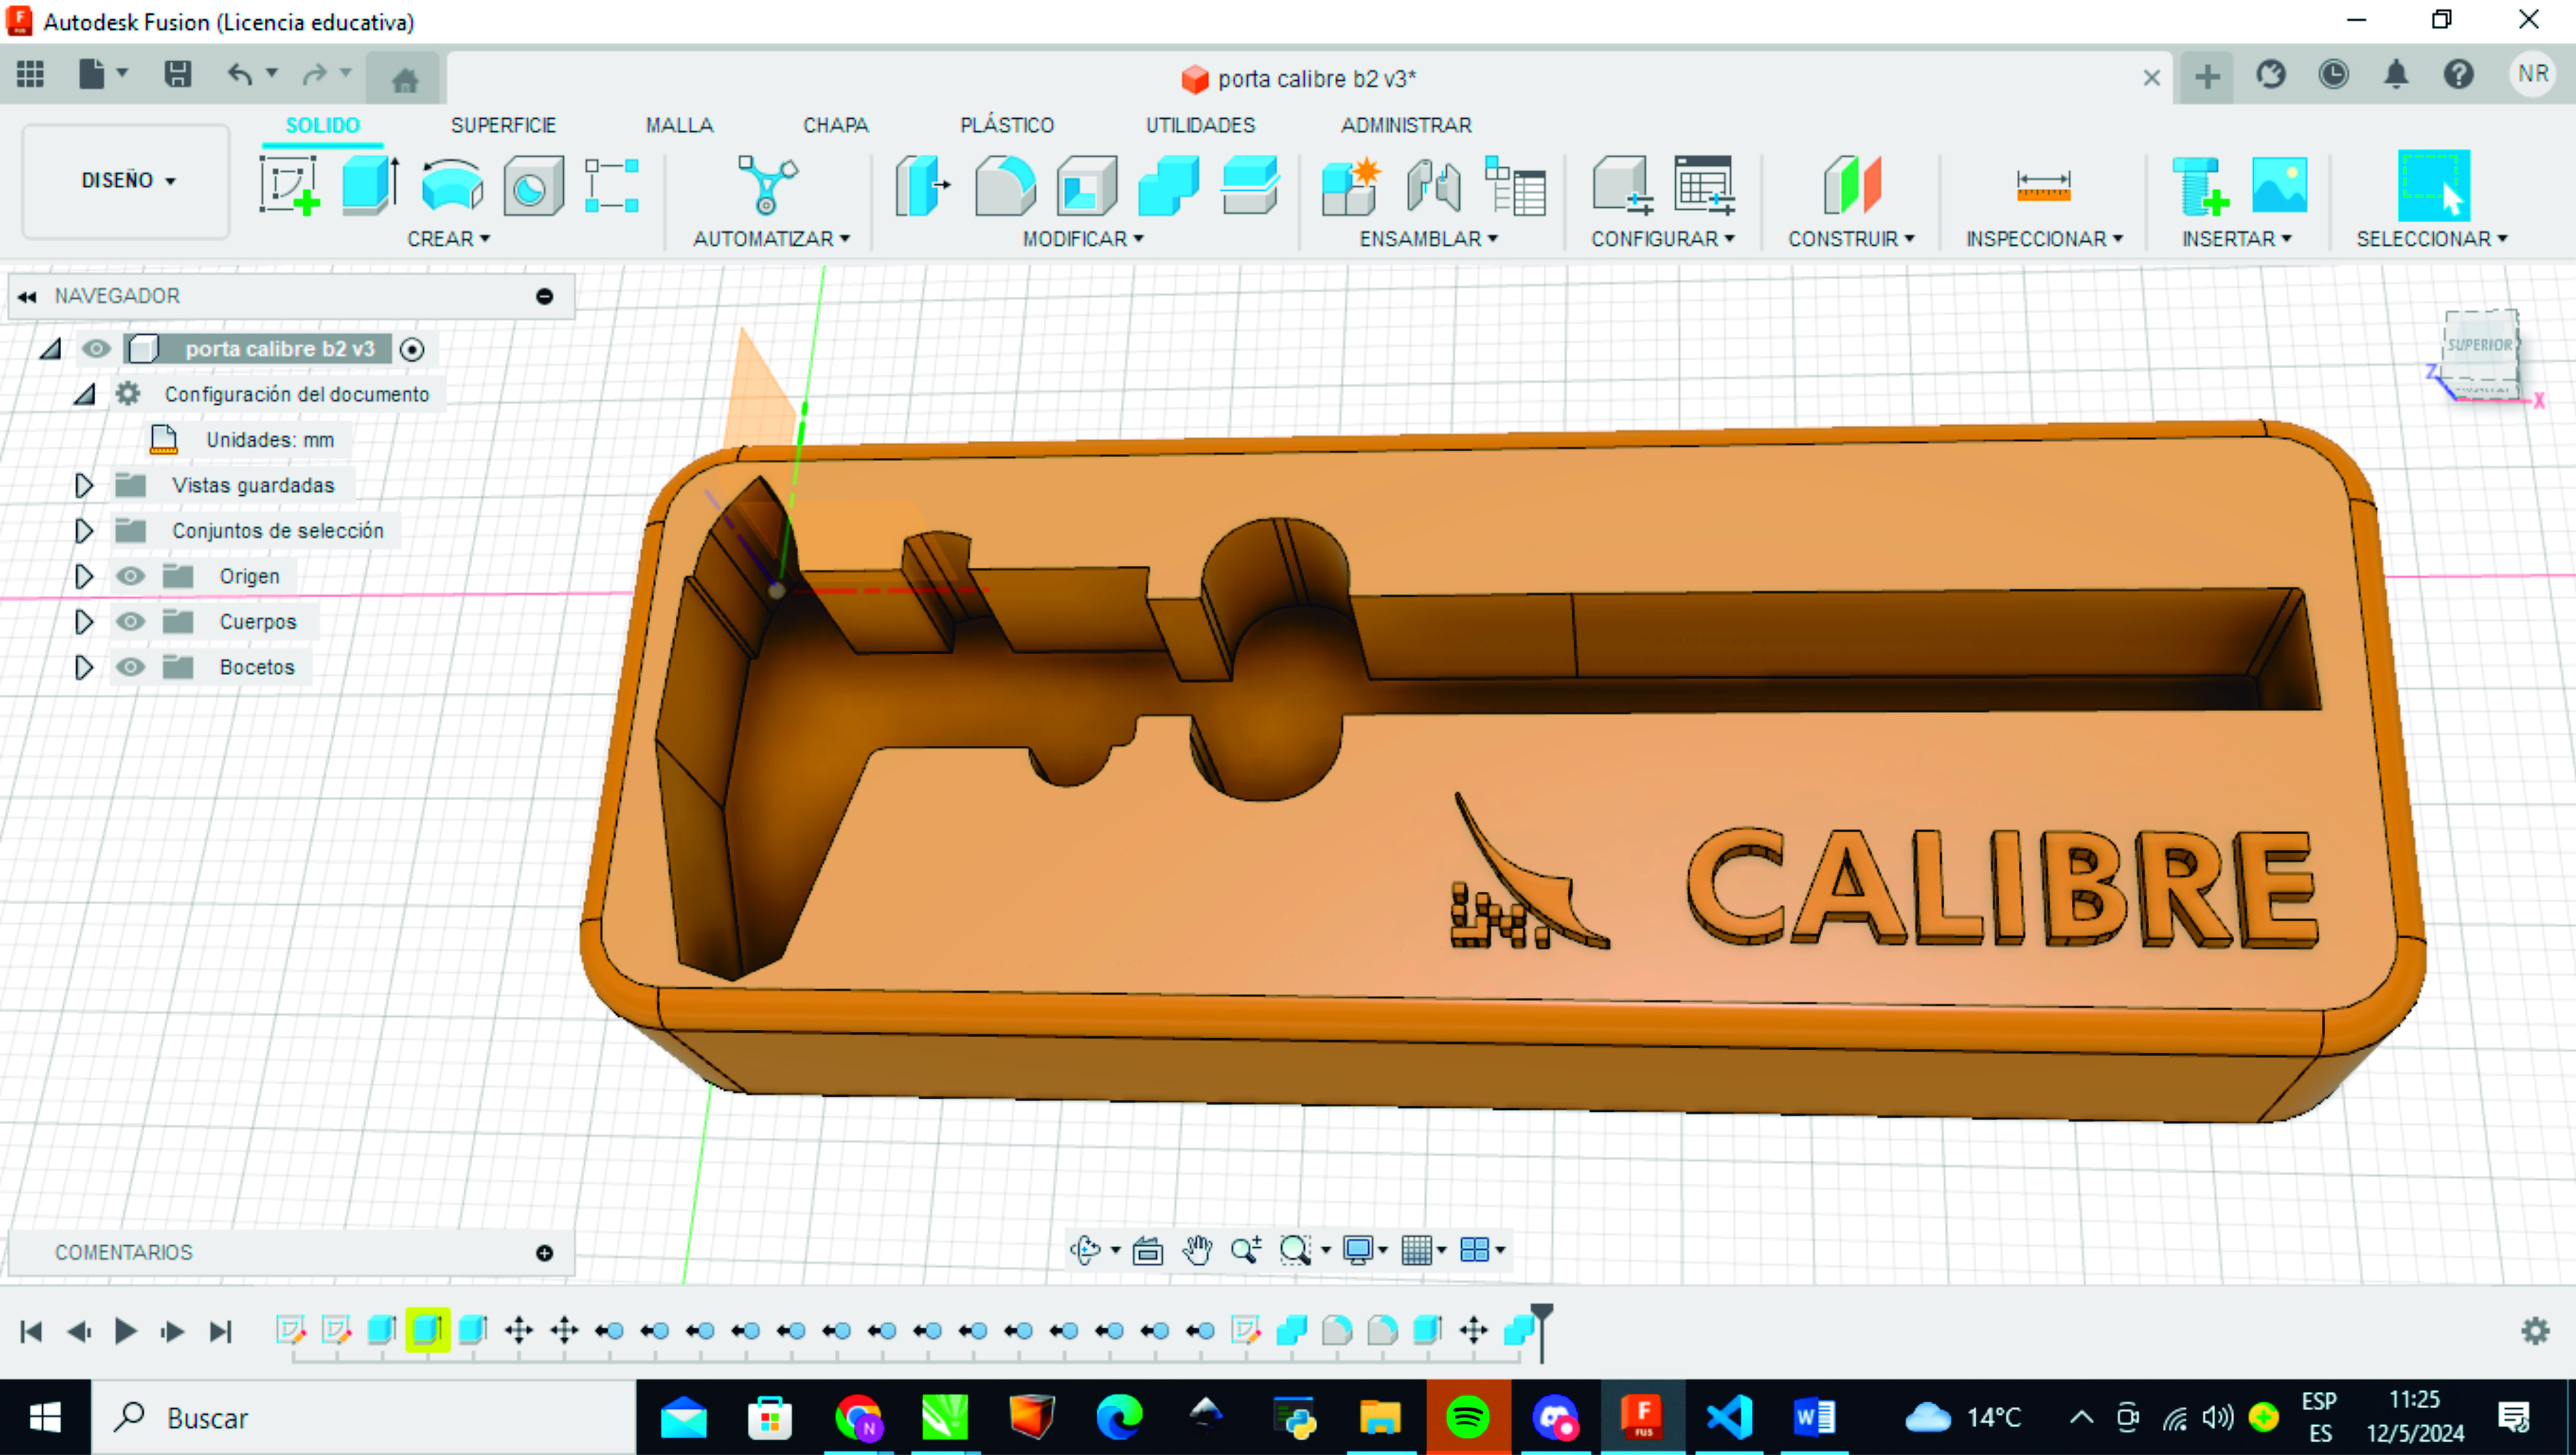Select the Offset Face tool
Image resolution: width=2576 pixels, height=1455 pixels.
pos(1250,185)
